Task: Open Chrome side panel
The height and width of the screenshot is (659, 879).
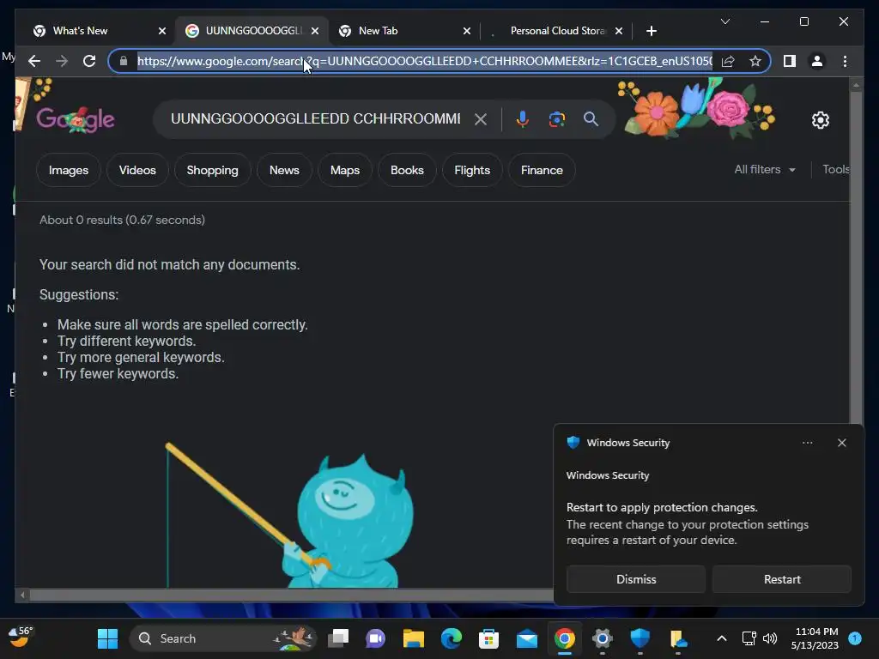Action: 790,61
